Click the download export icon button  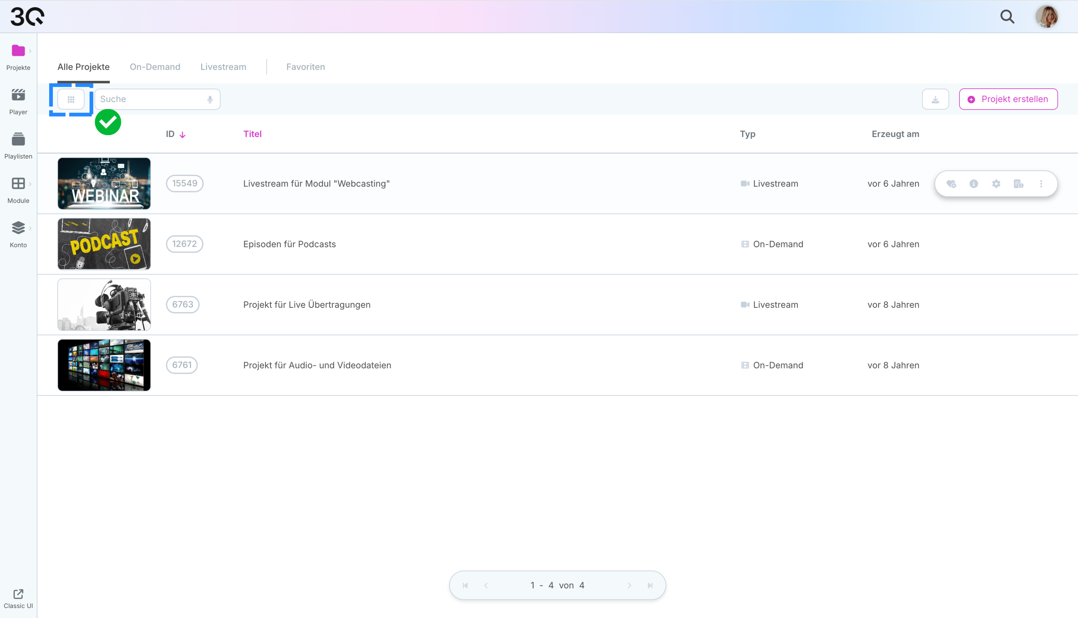tap(935, 99)
